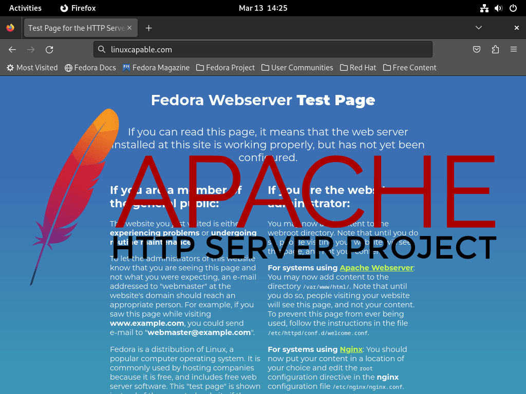526x394 pixels.
Task: Open the Firefox hamburger menu
Action: (x=514, y=50)
